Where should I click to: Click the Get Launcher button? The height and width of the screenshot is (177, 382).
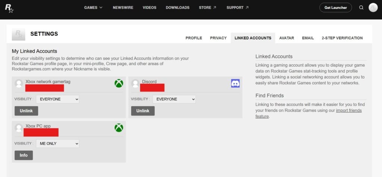[x=335, y=7]
